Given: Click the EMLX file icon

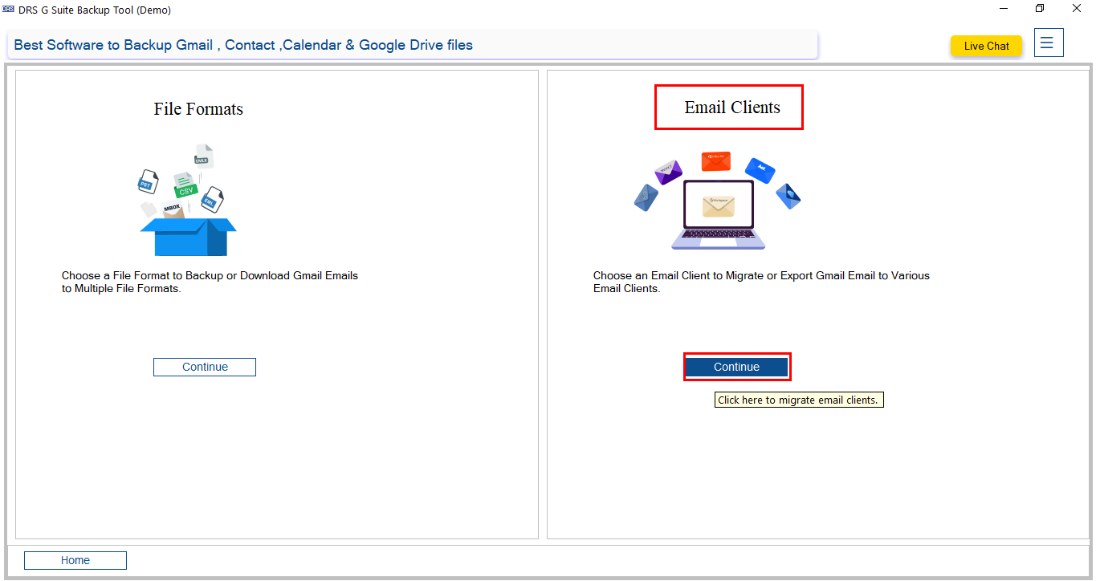Looking at the screenshot, I should (203, 156).
